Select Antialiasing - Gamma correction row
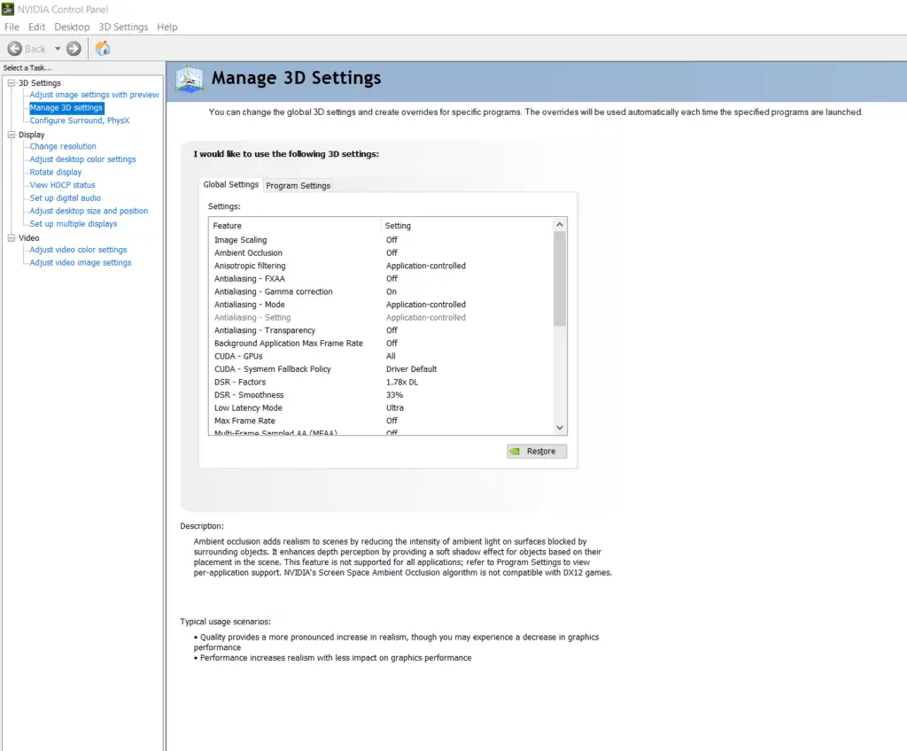907x751 pixels. 381,291
